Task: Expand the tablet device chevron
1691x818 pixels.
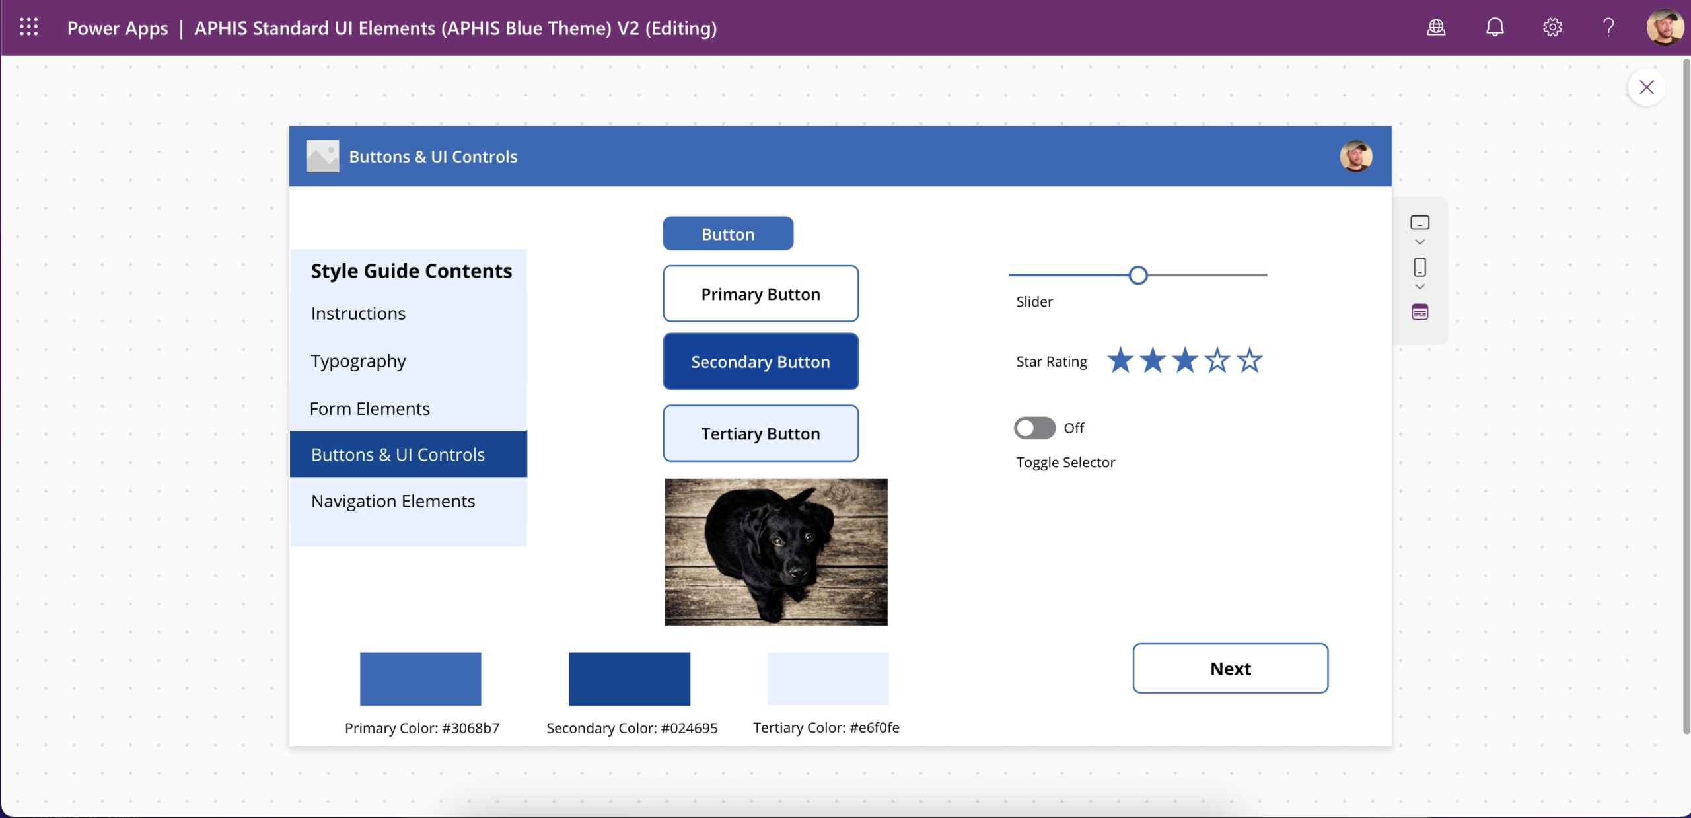Action: 1420,242
